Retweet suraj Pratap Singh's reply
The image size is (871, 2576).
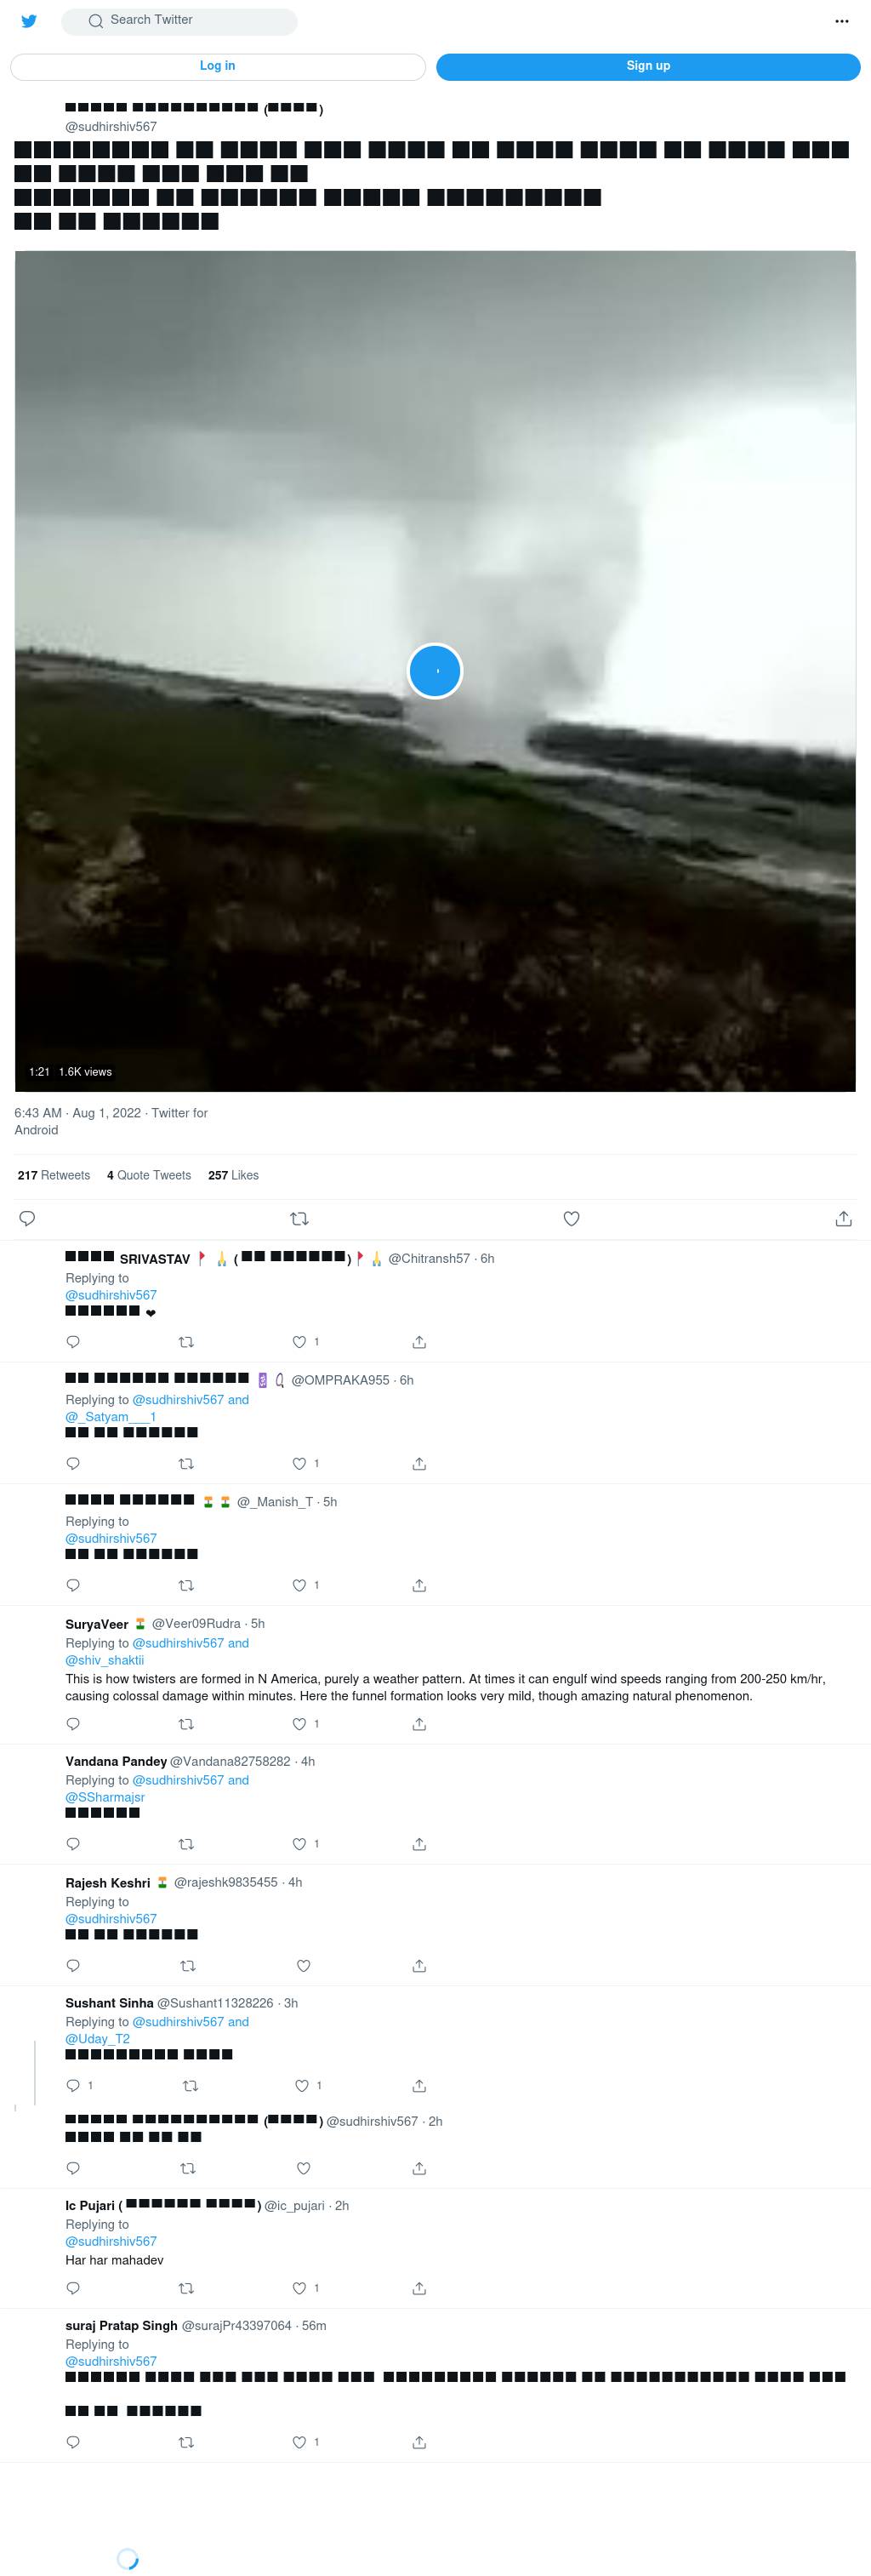click(186, 2442)
